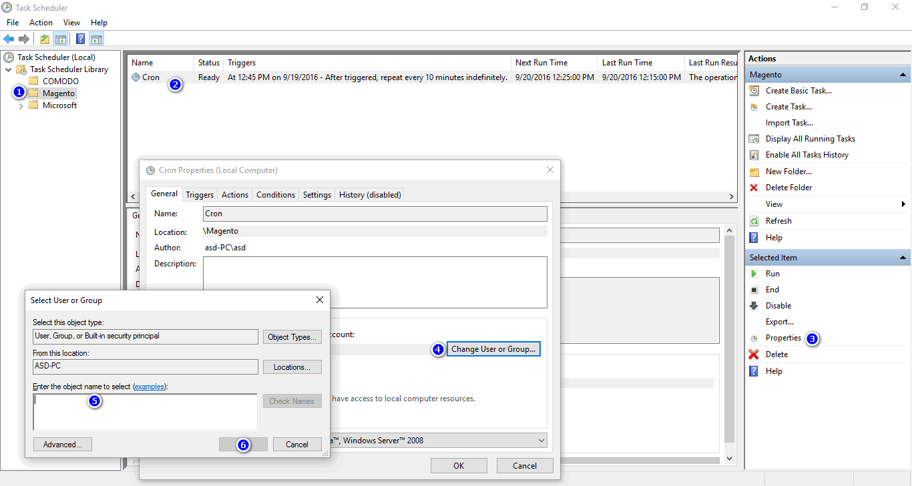
Task: Open the Configure for dropdown
Action: pyautogui.click(x=541, y=440)
